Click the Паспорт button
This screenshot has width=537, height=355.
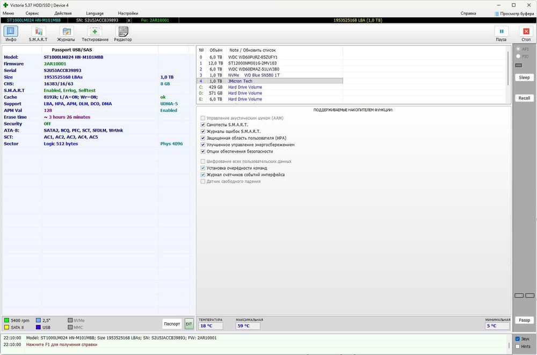click(x=172, y=324)
